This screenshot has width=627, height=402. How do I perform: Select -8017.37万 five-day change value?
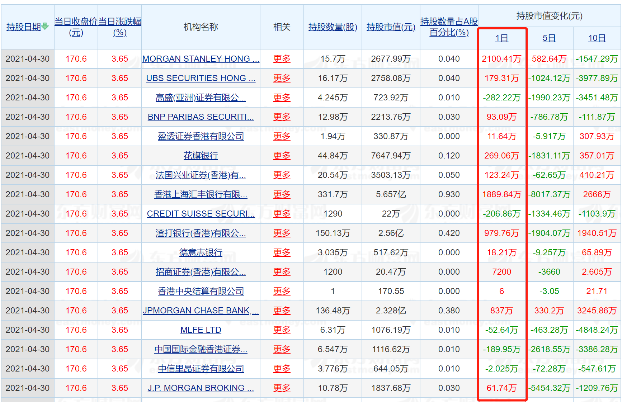point(549,194)
